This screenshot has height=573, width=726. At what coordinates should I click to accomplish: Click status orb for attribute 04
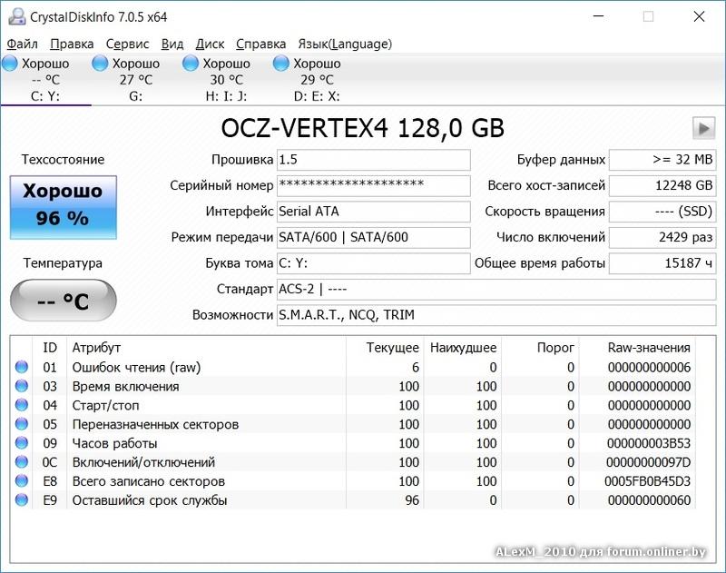[x=21, y=405]
